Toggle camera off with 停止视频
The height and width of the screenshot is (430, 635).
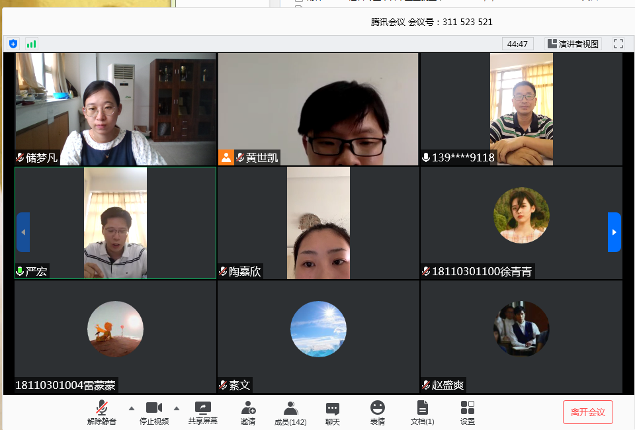pos(153,412)
